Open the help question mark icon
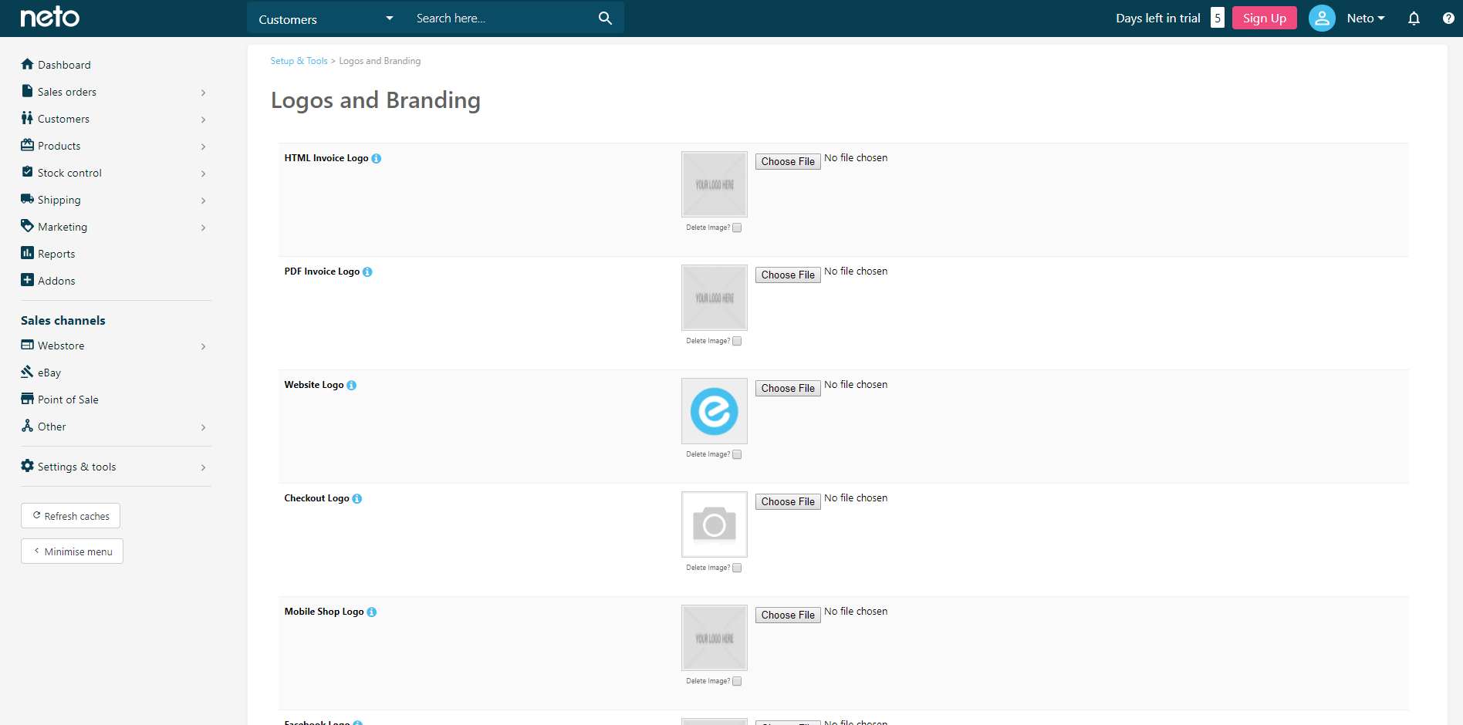The image size is (1463, 725). coord(1448,18)
